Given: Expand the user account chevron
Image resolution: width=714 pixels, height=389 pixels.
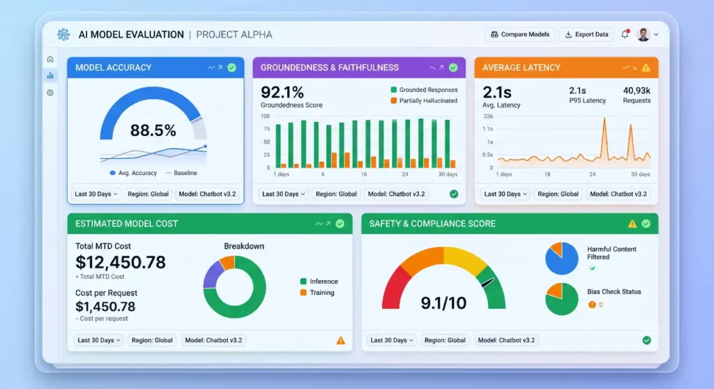Looking at the screenshot, I should tap(656, 34).
